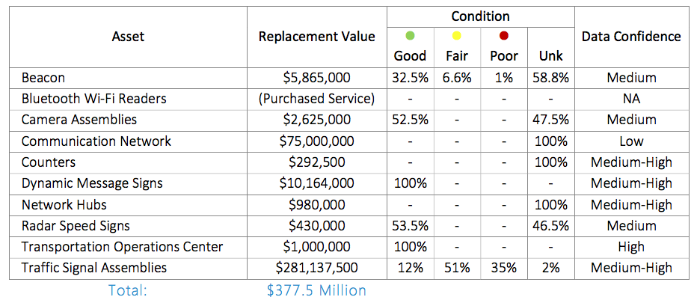Click the yellow Fair condition dot
Viewport: 697px width, 303px height.
pos(457,36)
